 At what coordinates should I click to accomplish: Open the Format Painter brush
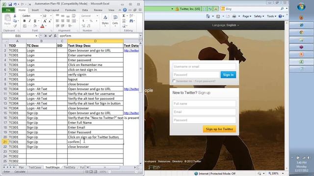point(15,26)
